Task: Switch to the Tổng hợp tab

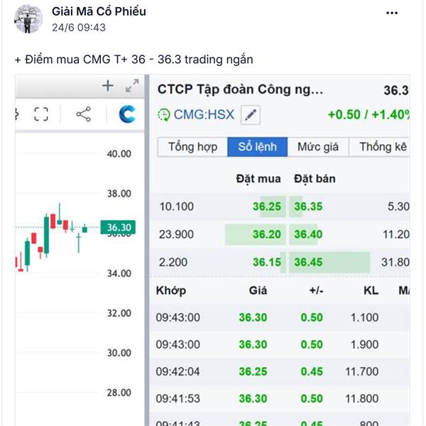Action: click(x=192, y=147)
